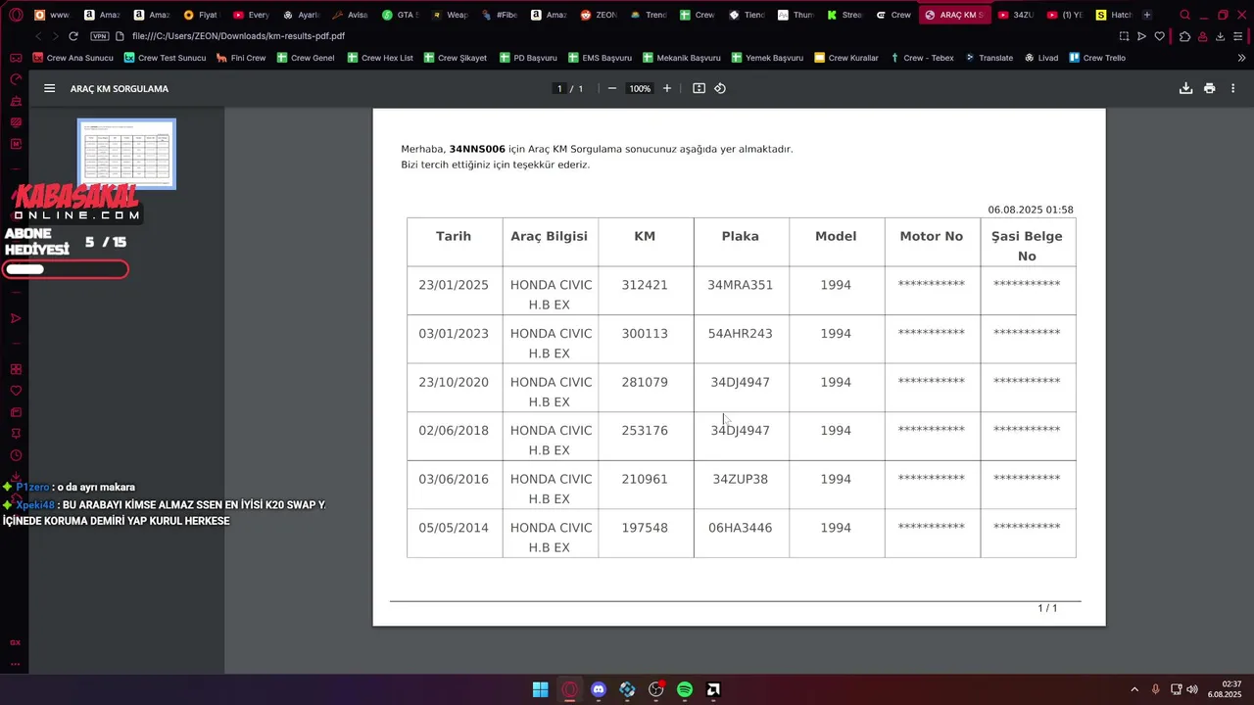The height and width of the screenshot is (705, 1254).
Task: Open History clock icon in Opera sidebar
Action: pyautogui.click(x=16, y=455)
